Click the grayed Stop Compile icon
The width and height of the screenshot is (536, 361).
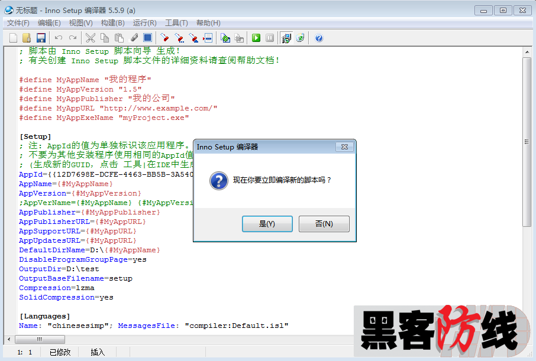tap(240, 38)
